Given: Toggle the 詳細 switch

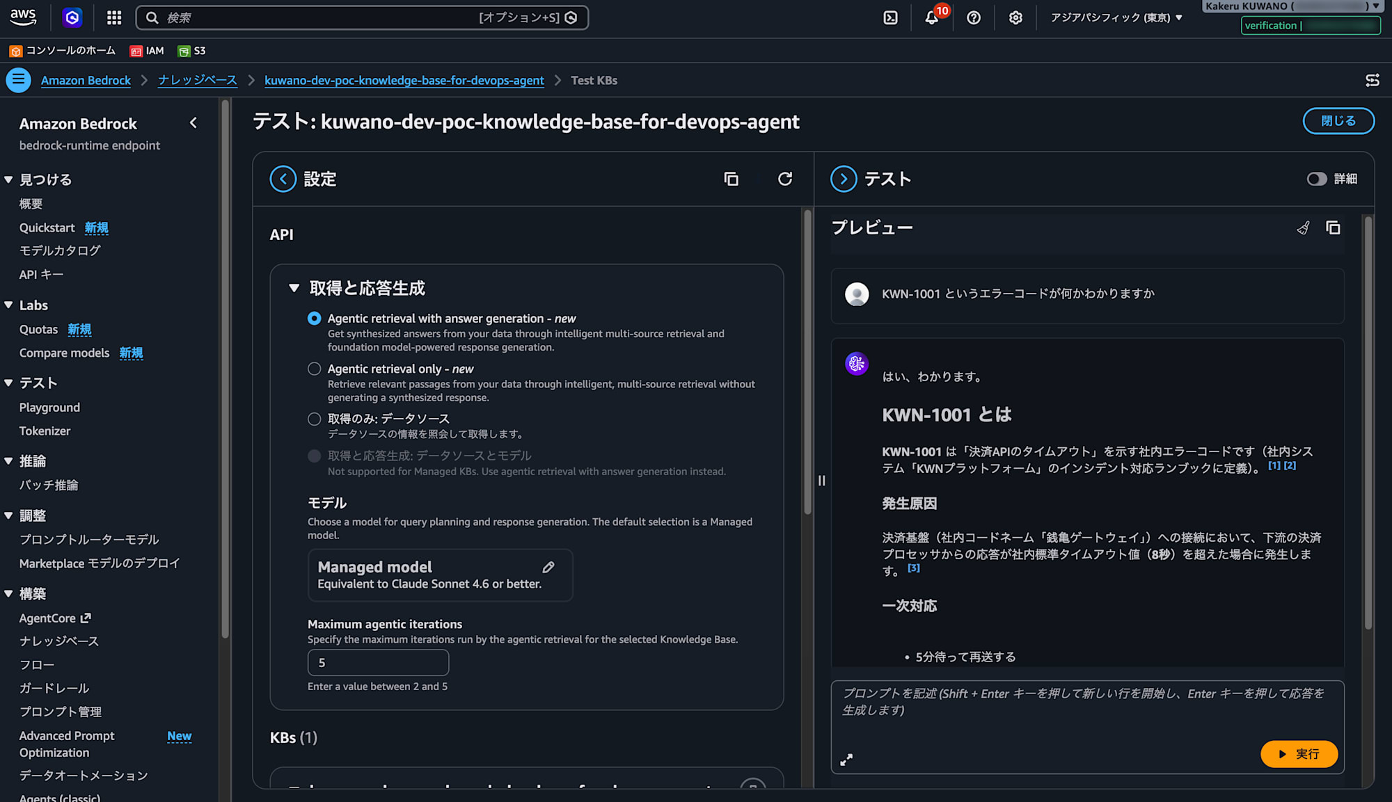Looking at the screenshot, I should click(1316, 179).
